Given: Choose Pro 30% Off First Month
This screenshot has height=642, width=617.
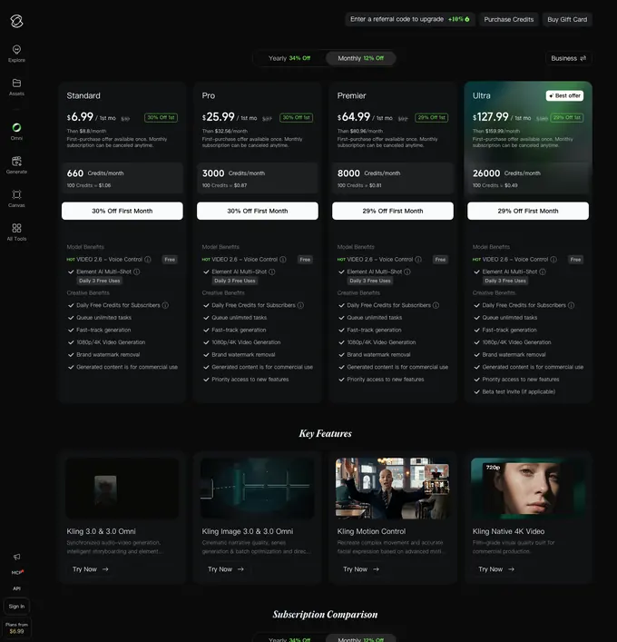Looking at the screenshot, I should click(258, 211).
